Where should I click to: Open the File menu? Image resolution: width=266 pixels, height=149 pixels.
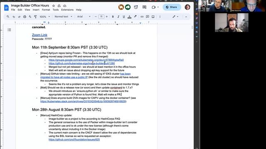pyautogui.click(x=13, y=10)
